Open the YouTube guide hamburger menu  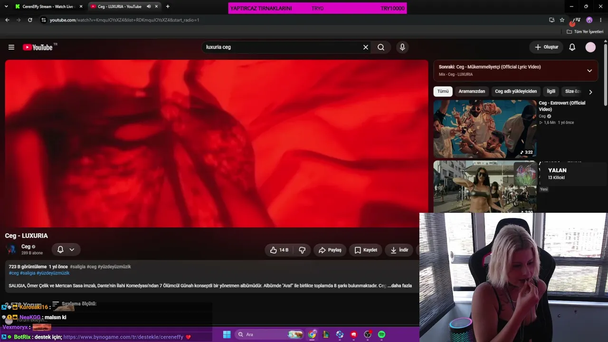[11, 47]
